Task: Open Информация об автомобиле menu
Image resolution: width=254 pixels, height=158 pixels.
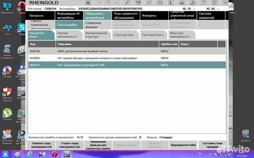Action: (x=68, y=16)
